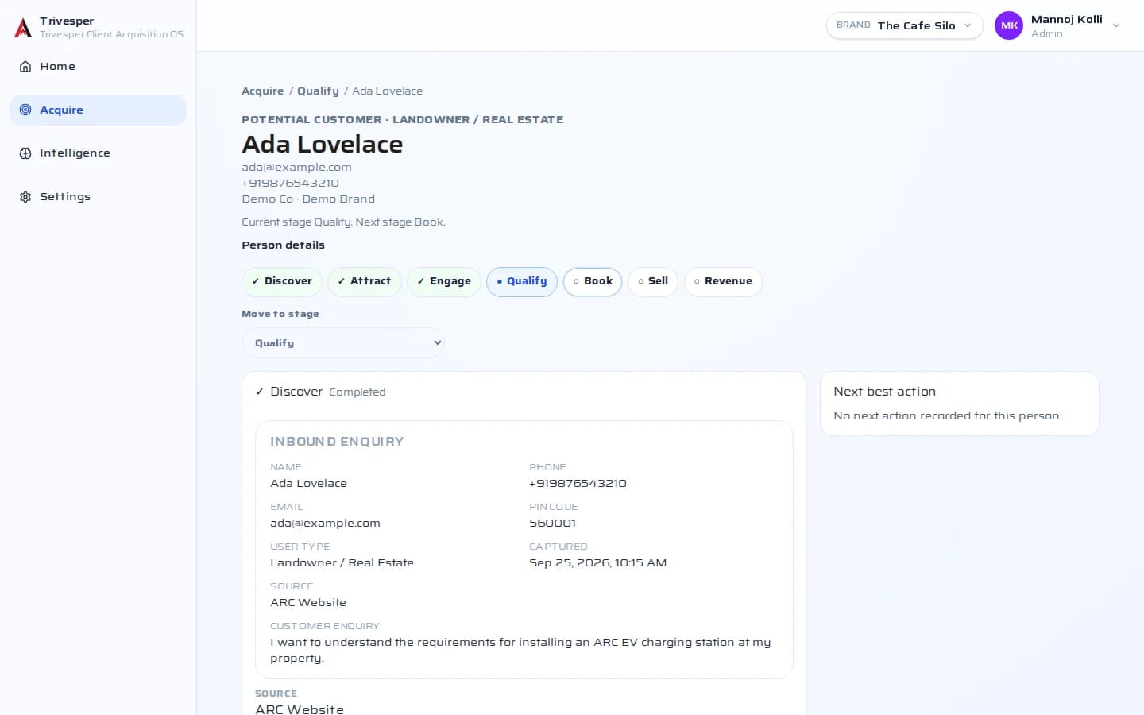Image resolution: width=1144 pixels, height=715 pixels.
Task: Click the Current stage Qualify status line
Action: pyautogui.click(x=344, y=222)
